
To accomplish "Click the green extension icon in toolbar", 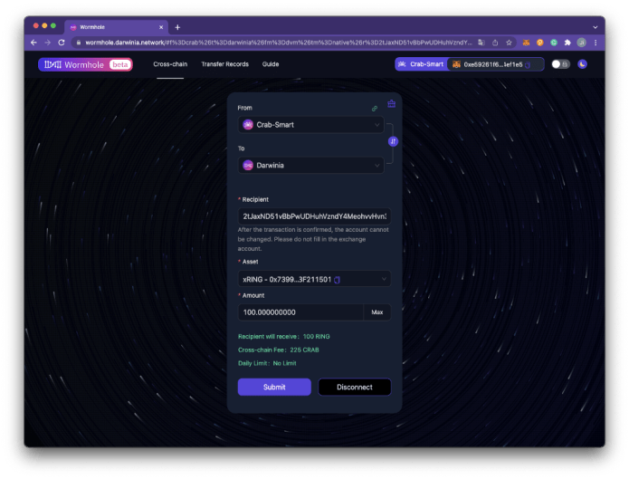I will [554, 43].
